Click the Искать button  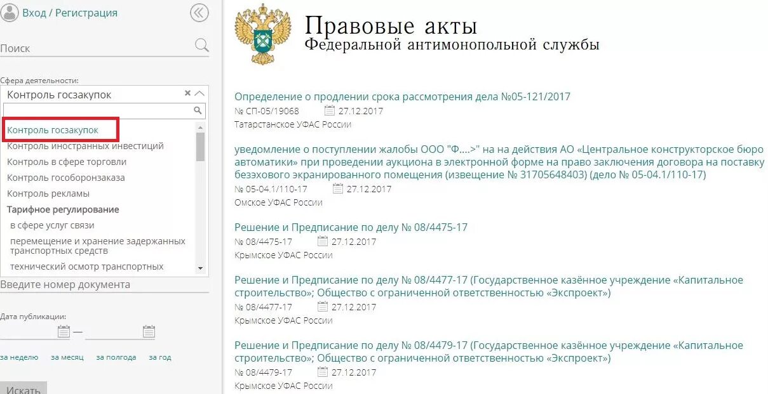pyautogui.click(x=24, y=388)
